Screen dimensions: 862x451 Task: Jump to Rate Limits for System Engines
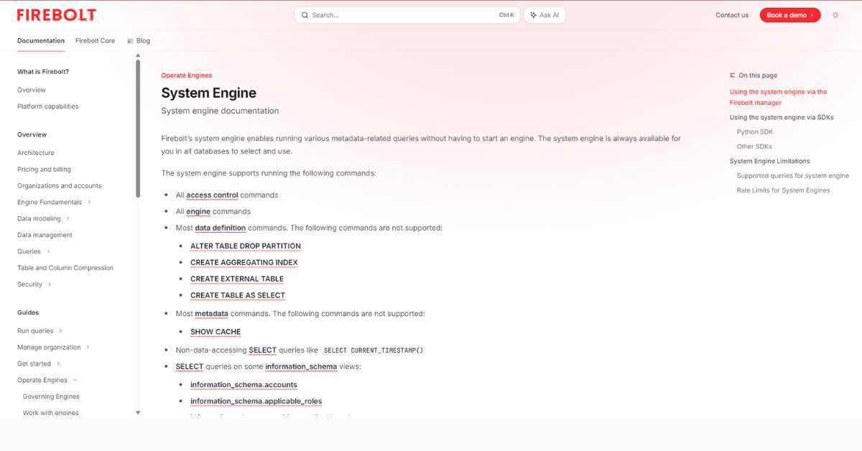[x=783, y=190]
